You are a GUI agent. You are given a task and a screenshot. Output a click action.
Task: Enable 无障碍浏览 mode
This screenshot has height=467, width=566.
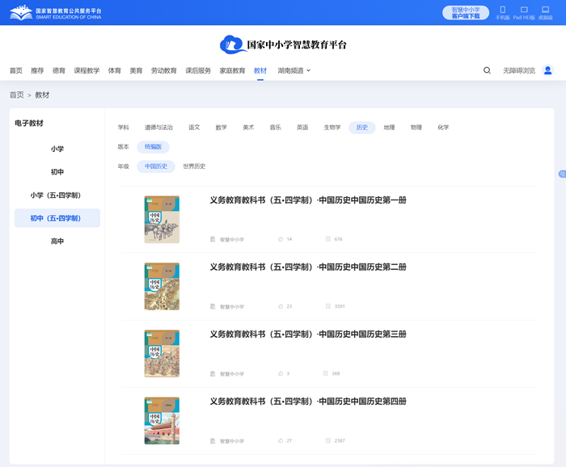pyautogui.click(x=519, y=70)
